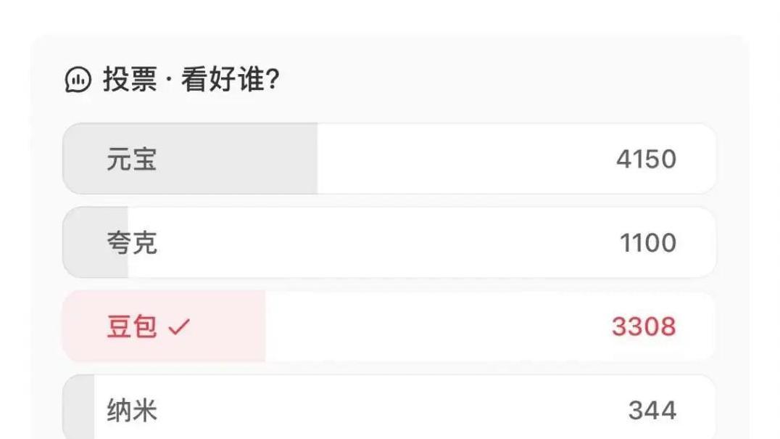Select the 元宝 poll option label
The width and height of the screenshot is (780, 439).
tap(131, 160)
